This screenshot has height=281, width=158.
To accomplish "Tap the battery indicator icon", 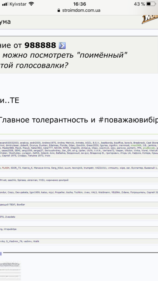I will tap(151, 4).
